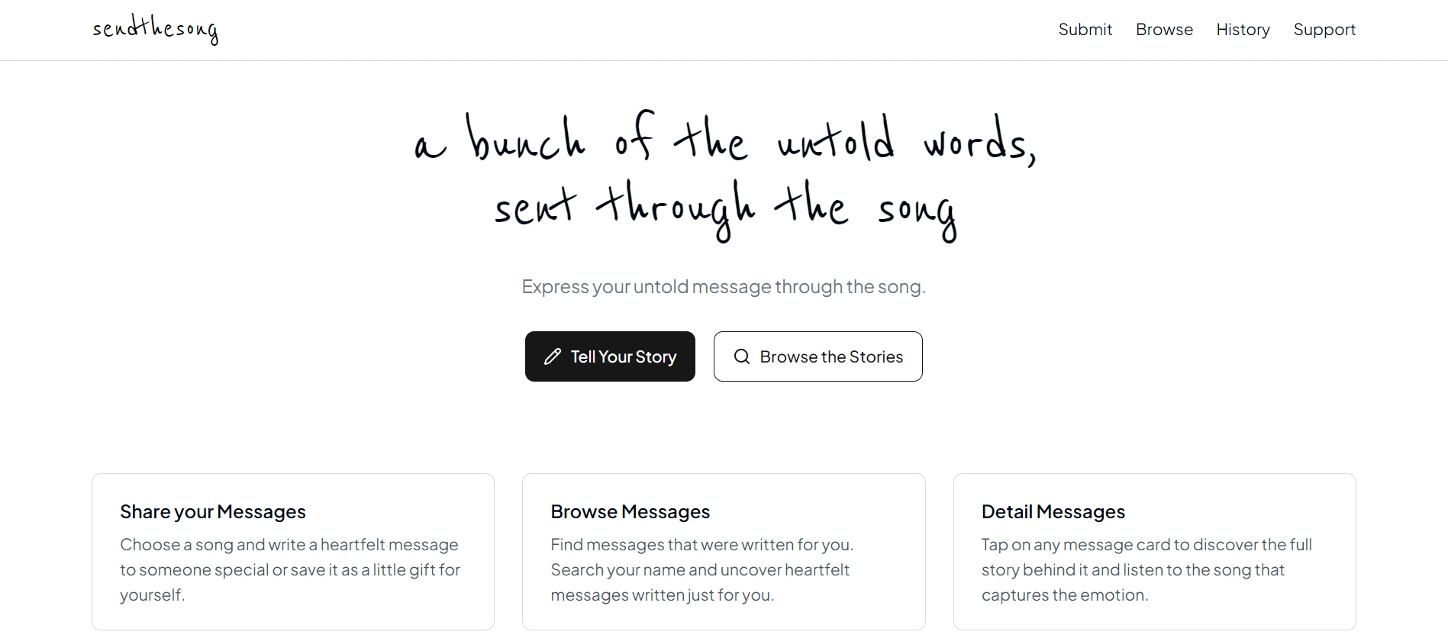Viewport: 1448px width, 635px height.
Task: Click the magnifier icon on Browse the Stories
Action: 741,356
